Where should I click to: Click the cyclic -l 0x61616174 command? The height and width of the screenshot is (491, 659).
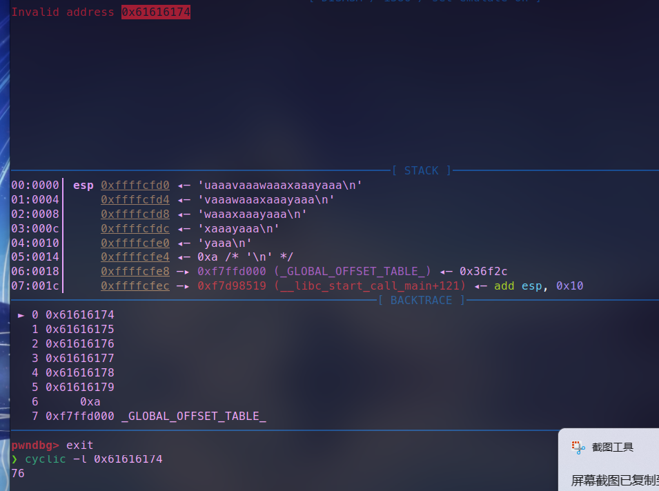pos(94,459)
